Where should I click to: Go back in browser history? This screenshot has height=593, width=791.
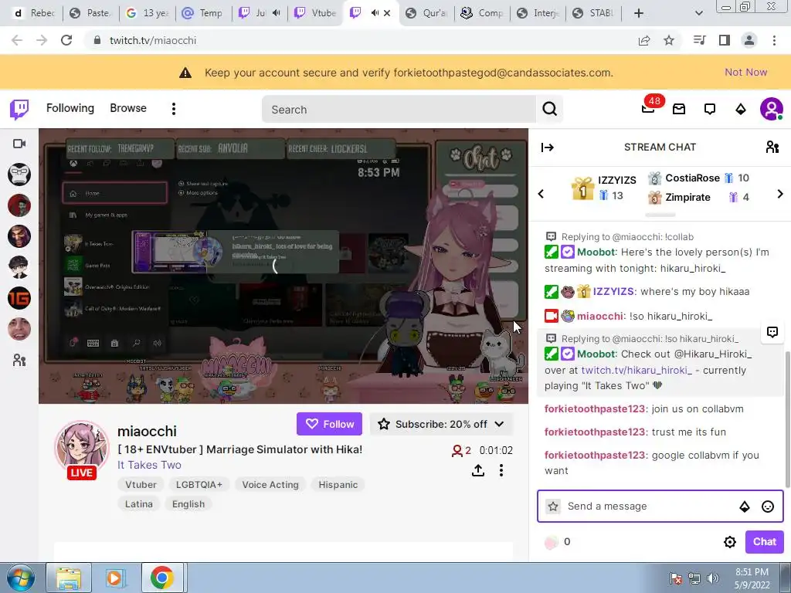[17, 40]
